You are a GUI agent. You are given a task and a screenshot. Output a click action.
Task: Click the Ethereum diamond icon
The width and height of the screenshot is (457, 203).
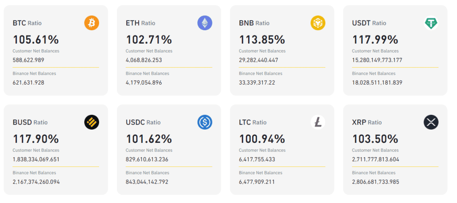pyautogui.click(x=204, y=23)
